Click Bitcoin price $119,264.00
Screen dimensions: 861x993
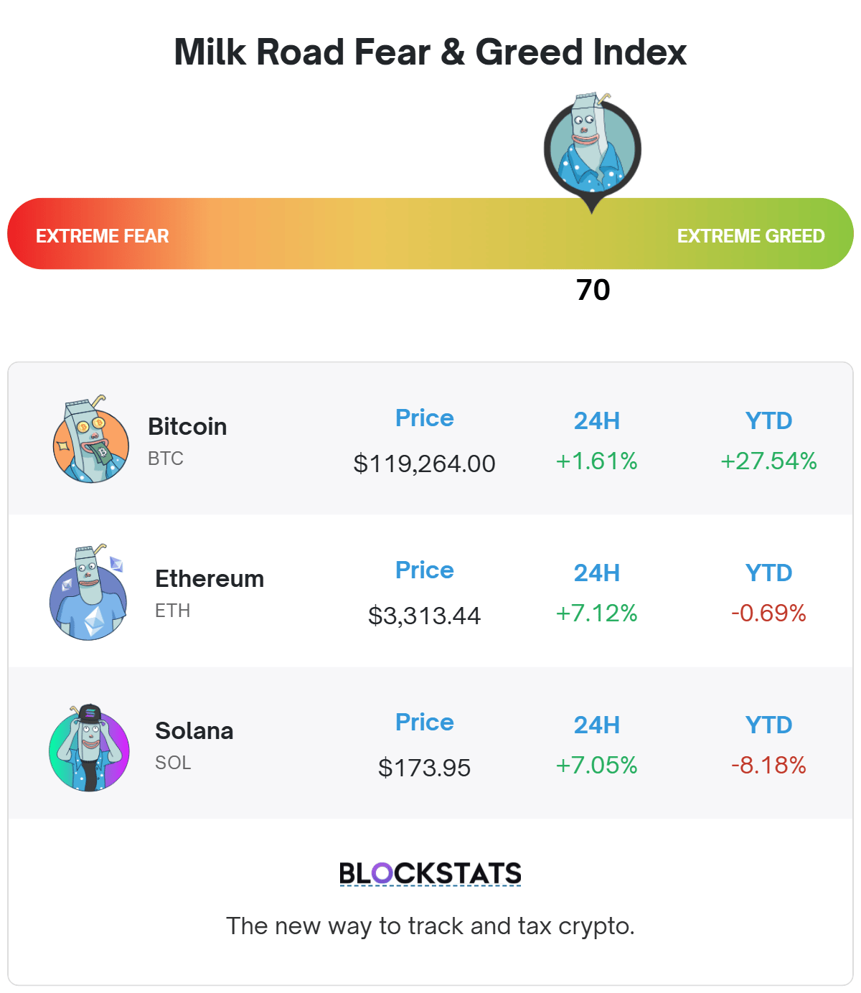pyautogui.click(x=425, y=463)
